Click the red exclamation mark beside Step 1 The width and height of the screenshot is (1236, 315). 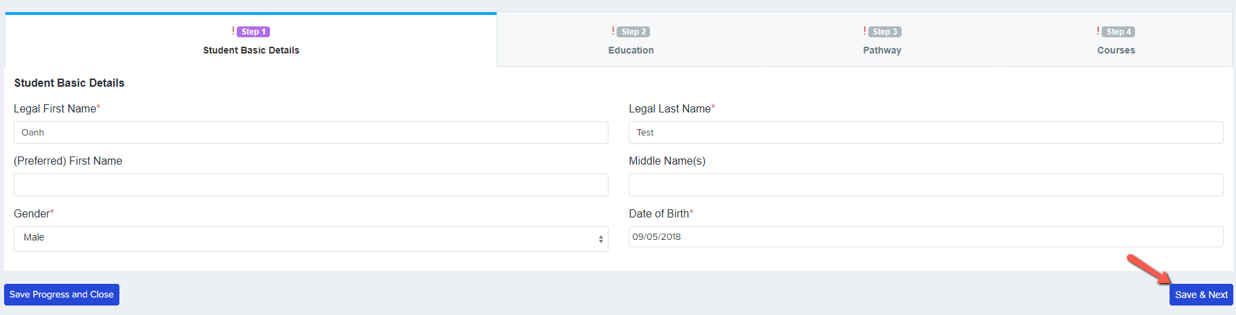233,31
